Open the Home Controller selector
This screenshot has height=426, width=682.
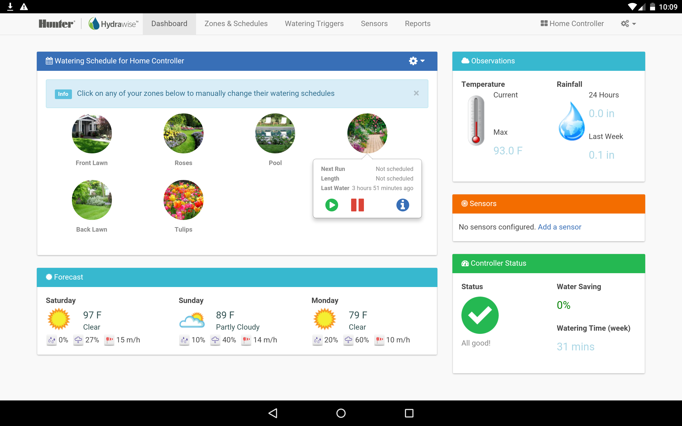point(572,24)
